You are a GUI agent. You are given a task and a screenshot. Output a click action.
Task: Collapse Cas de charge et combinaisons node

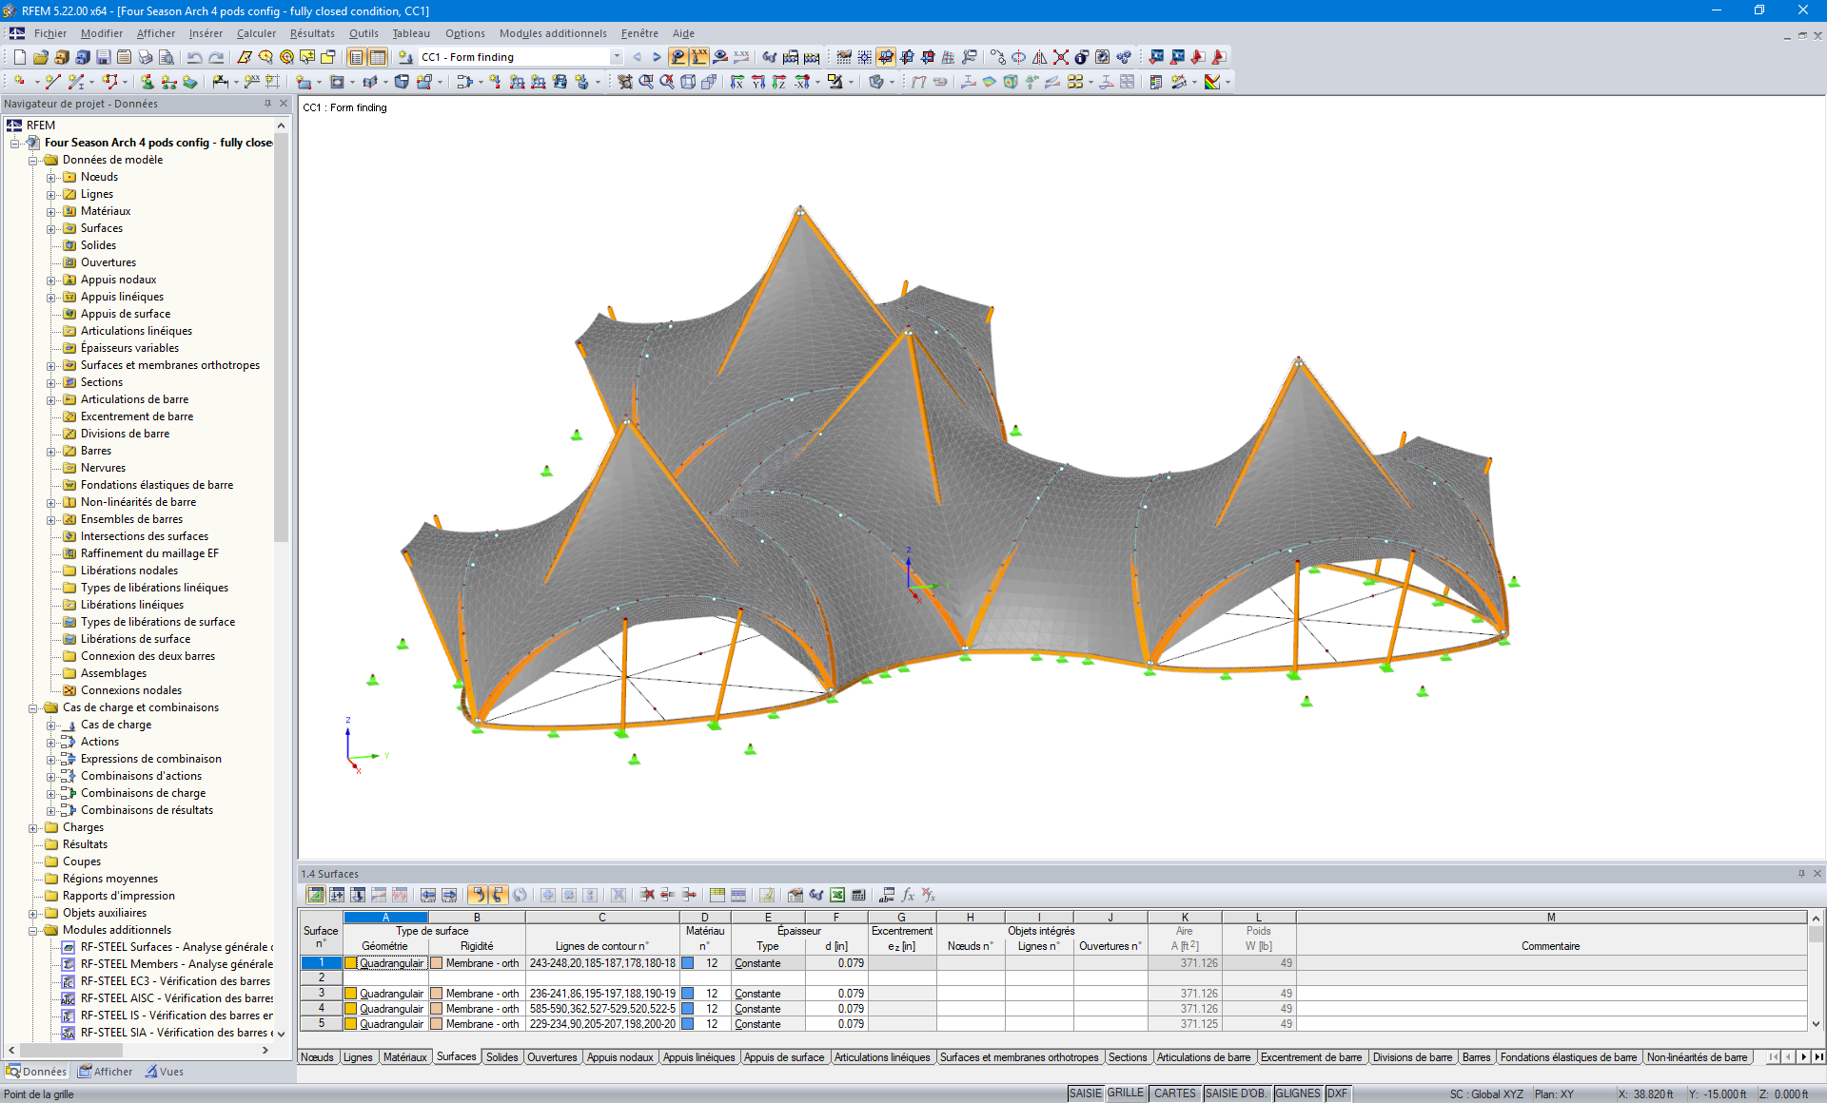coord(33,707)
